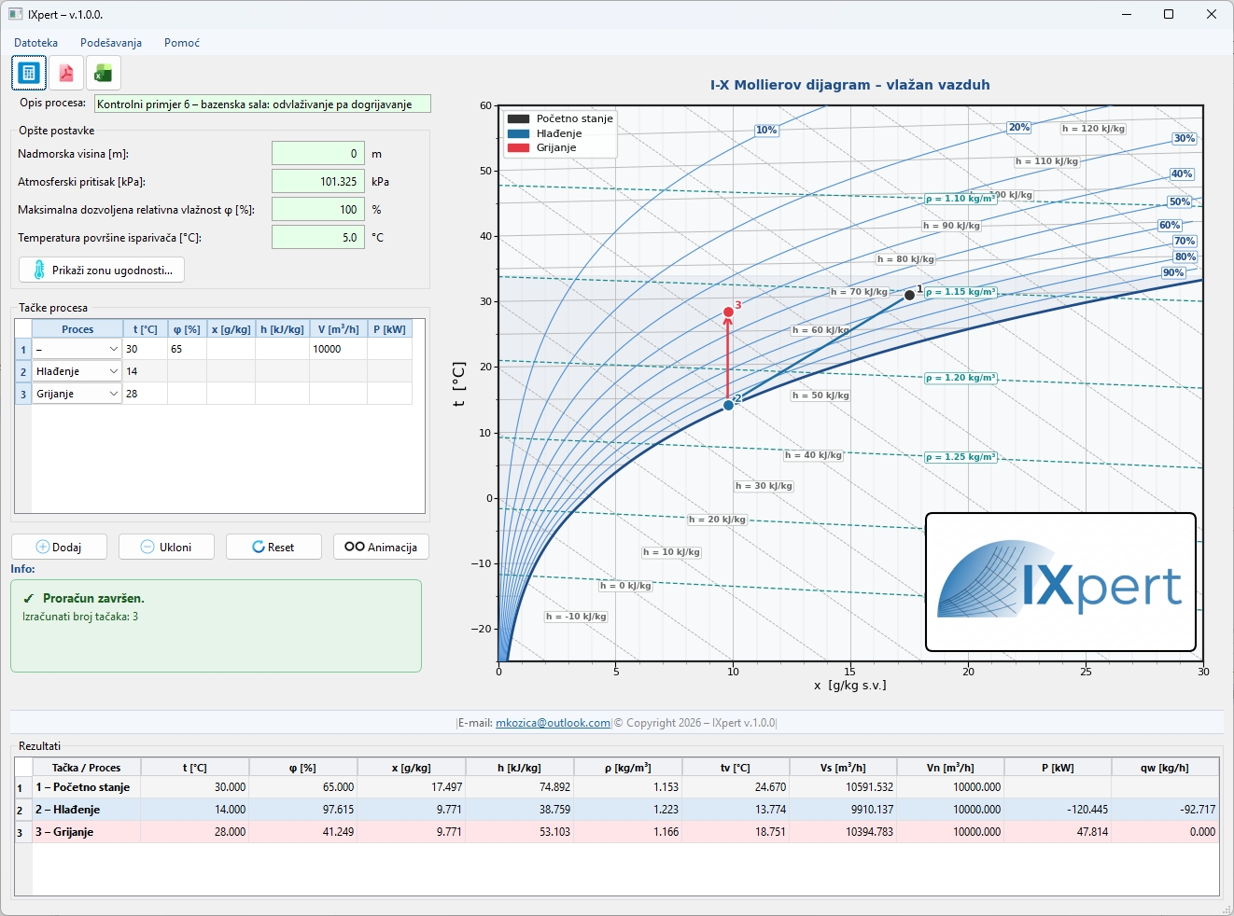
Task: Click the Reset button
Action: pyautogui.click(x=273, y=547)
